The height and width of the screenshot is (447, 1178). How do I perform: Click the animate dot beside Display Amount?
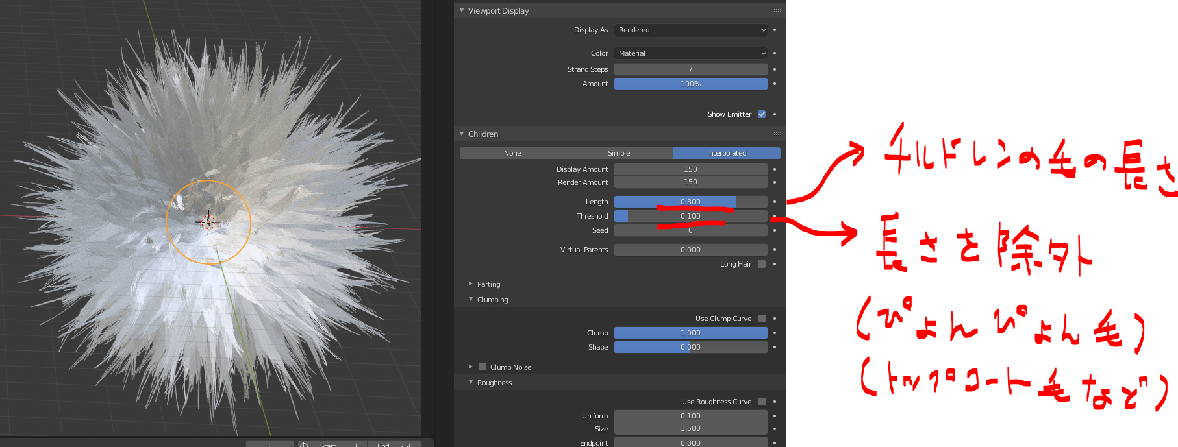coord(774,169)
